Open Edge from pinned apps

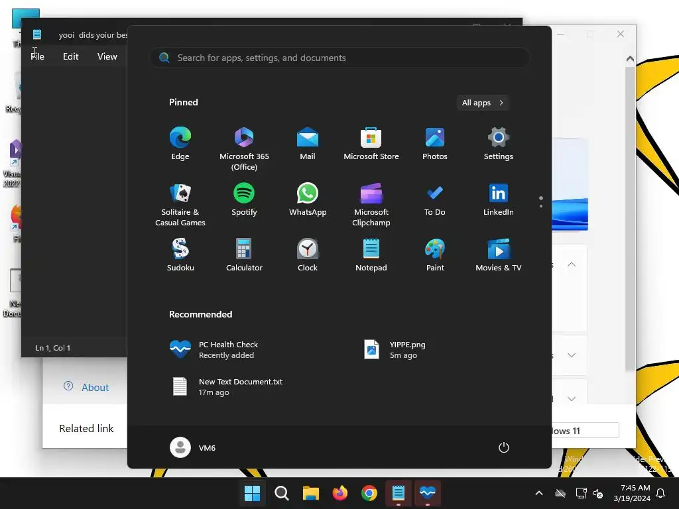coord(180,144)
